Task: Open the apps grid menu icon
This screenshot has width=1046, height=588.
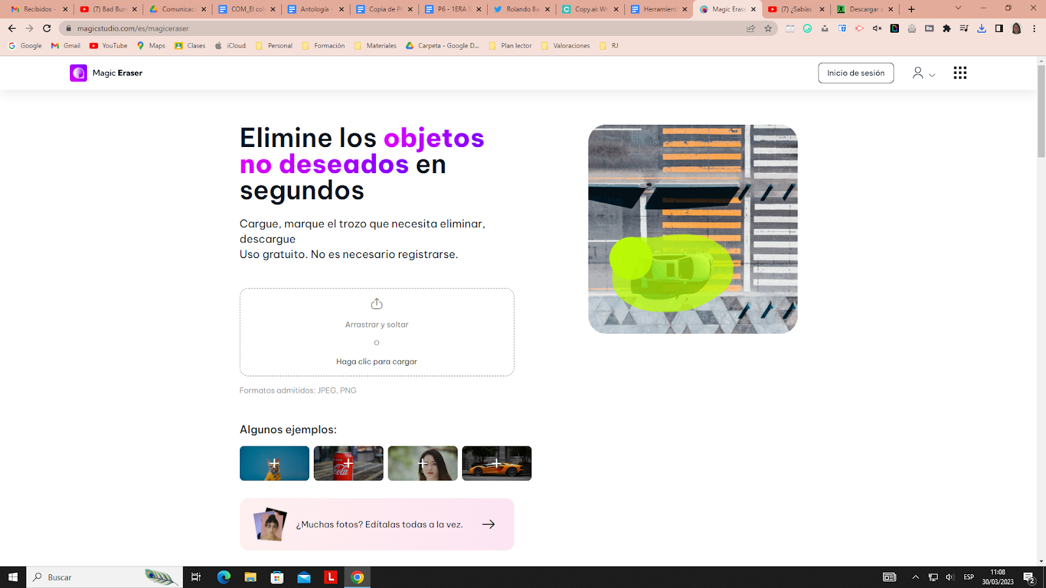Action: pyautogui.click(x=960, y=73)
